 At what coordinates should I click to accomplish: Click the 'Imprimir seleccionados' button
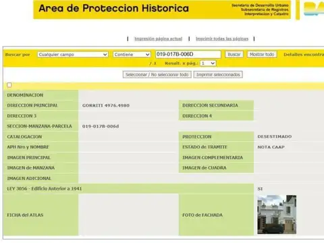click(218, 74)
